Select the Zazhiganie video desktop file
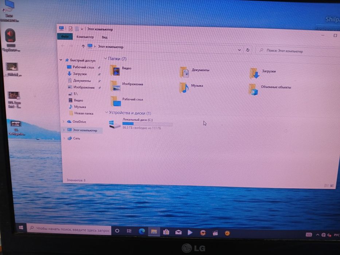Viewport: 340px width, 255px height. tap(16, 128)
